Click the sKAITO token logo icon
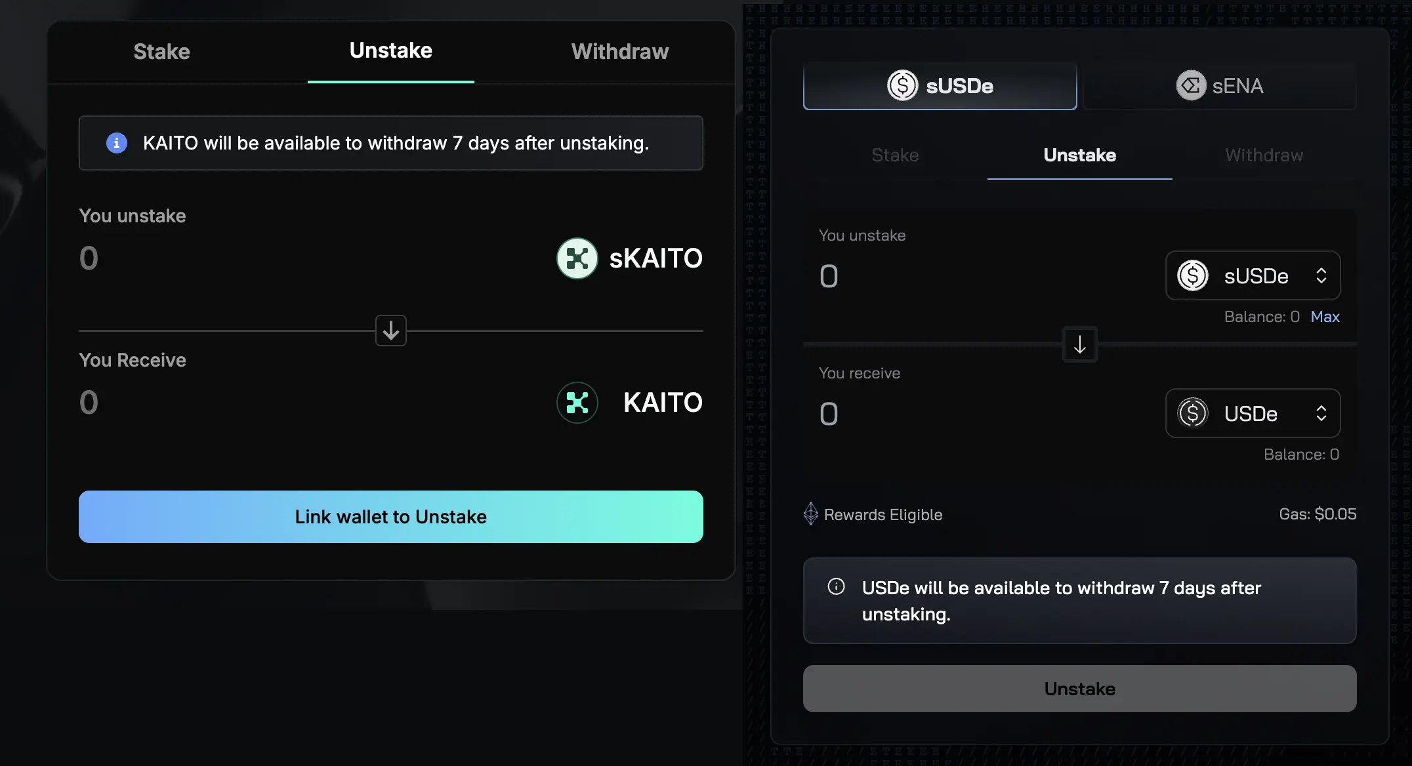Screen dimensions: 1412x766 pos(577,258)
